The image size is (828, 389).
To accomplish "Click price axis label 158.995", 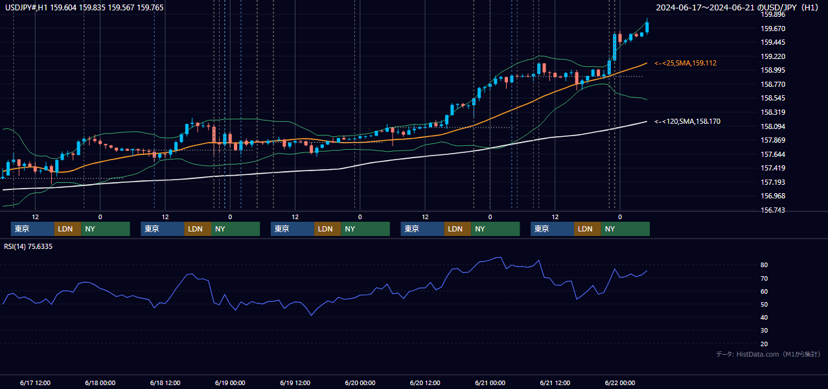I will [772, 70].
